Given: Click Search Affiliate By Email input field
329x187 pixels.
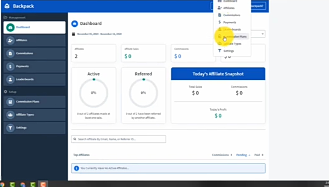Looking at the screenshot, I should point(118,139).
